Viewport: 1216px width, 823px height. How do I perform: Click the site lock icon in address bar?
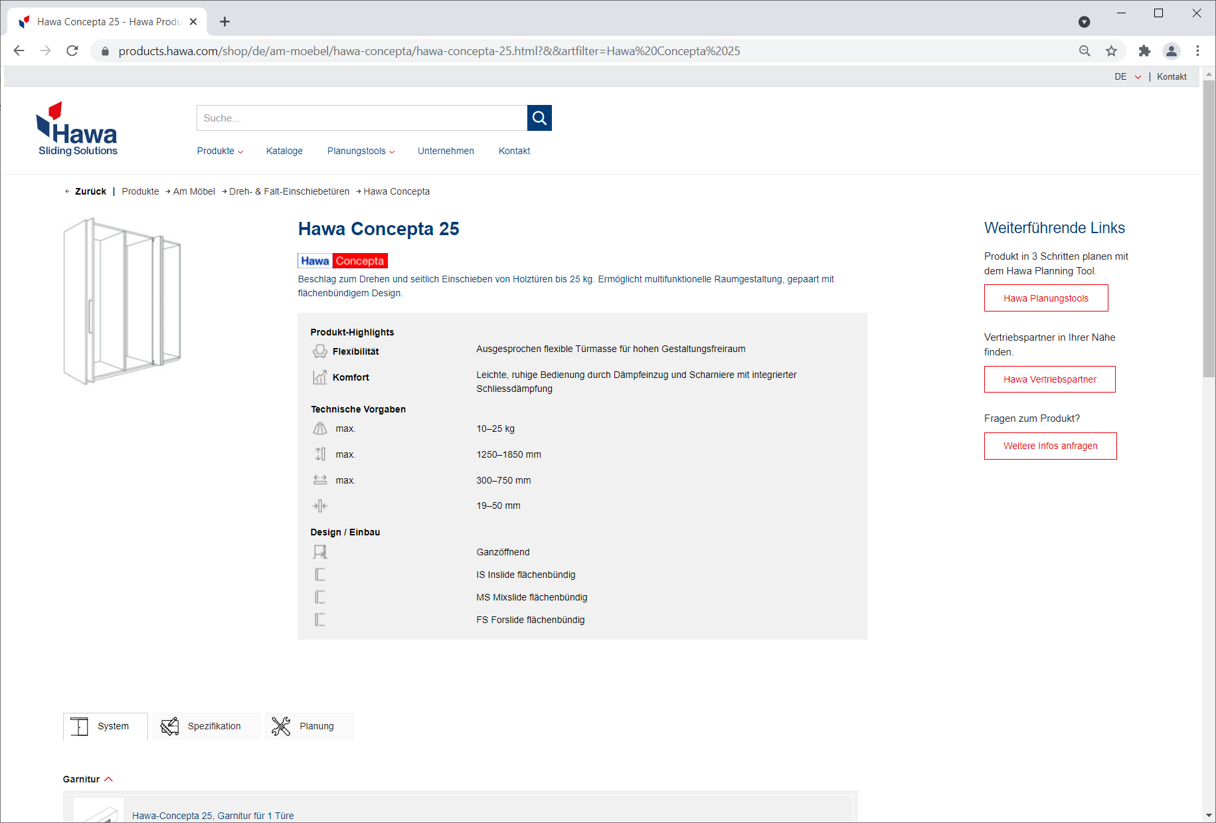105,51
